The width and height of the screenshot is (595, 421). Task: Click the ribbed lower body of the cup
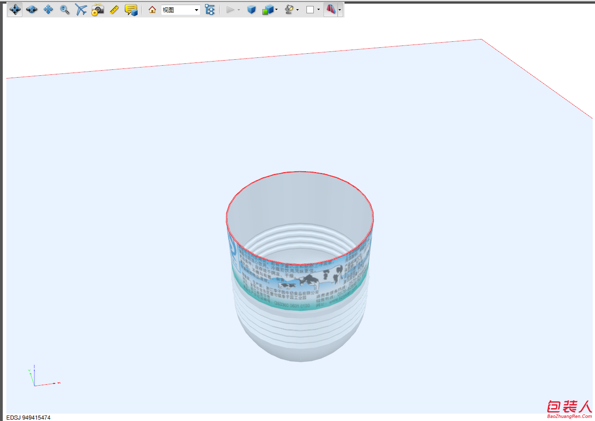[300, 328]
